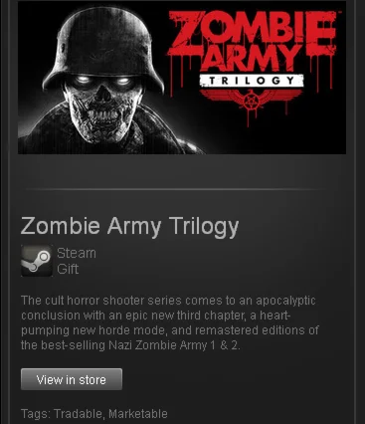Click the Steam label next to icon
The height and width of the screenshot is (424, 365).
click(77, 253)
